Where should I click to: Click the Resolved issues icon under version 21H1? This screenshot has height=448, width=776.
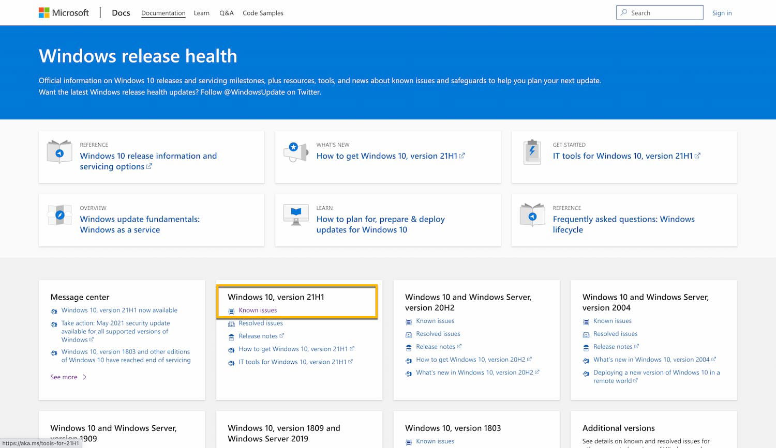coord(231,324)
